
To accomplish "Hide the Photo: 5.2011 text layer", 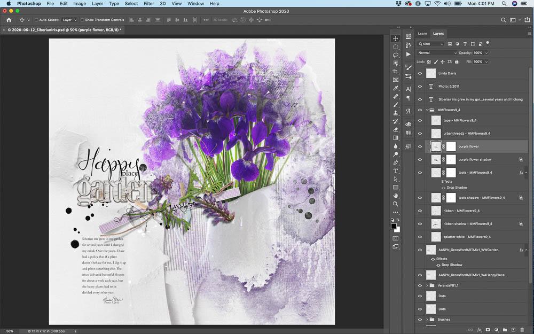I will (x=420, y=86).
